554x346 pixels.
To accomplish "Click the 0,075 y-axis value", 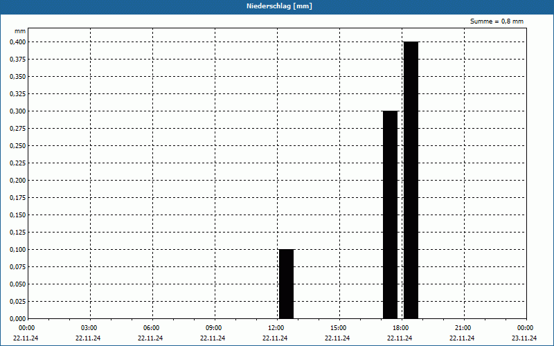I will 18,267.
